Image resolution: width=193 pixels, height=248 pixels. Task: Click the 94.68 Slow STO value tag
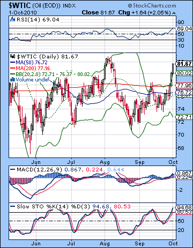[x=184, y=207]
